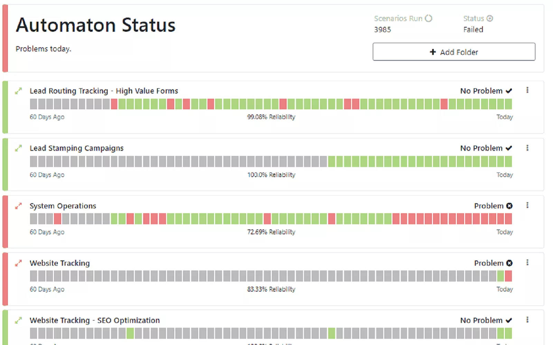Click expand icon for Website Tracking SEO Optimization

(18, 321)
